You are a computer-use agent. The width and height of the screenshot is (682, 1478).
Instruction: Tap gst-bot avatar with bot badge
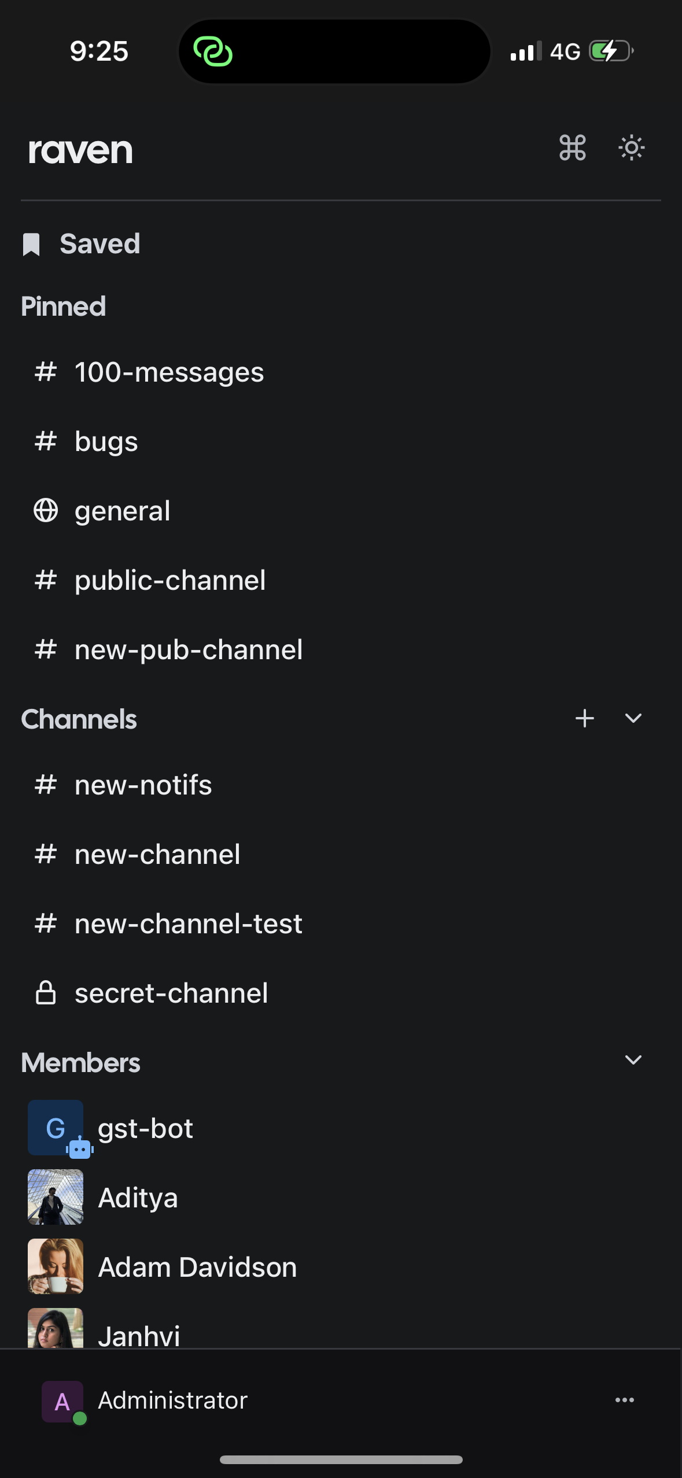tap(56, 1128)
